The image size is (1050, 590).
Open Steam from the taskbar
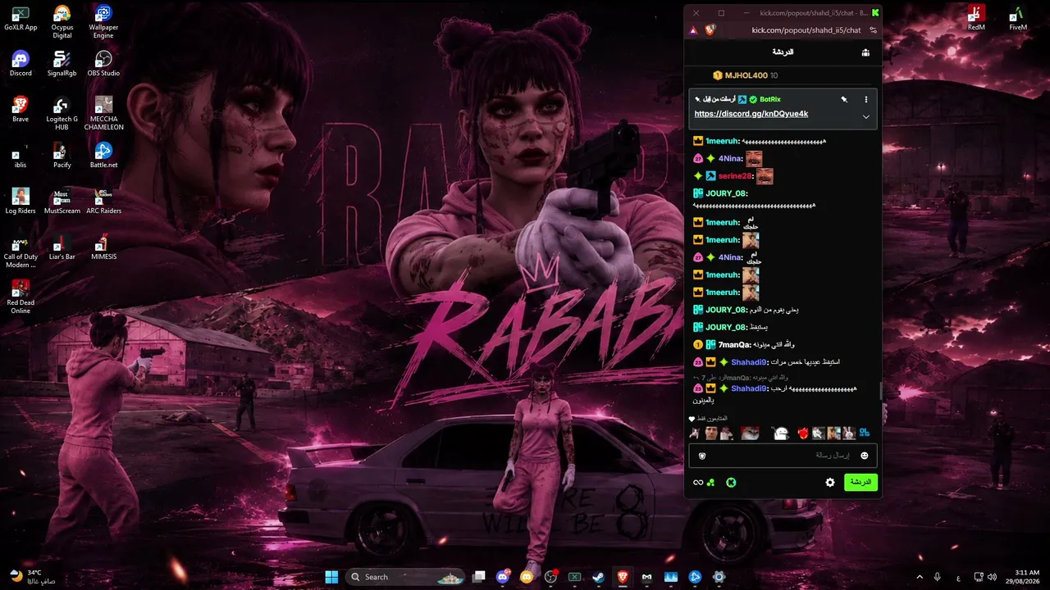tap(598, 577)
